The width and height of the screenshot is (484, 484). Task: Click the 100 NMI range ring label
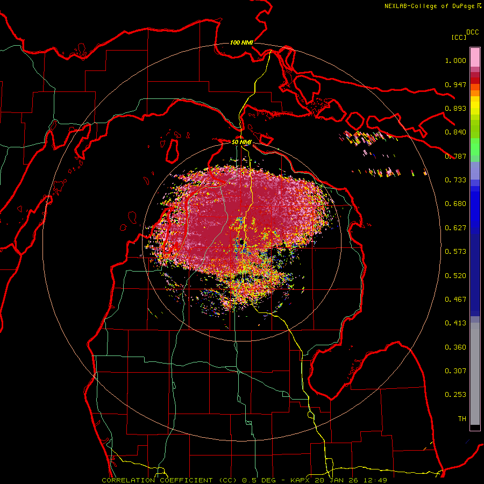[241, 42]
